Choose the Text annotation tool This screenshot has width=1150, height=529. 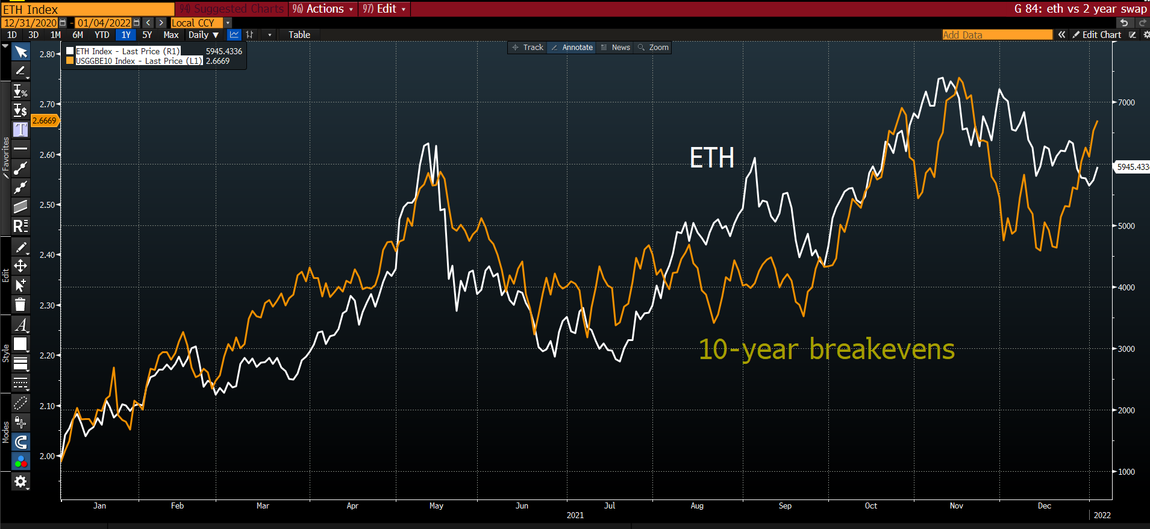pyautogui.click(x=20, y=130)
